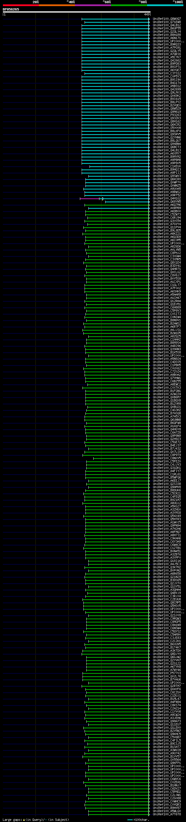Click hit label UniRef100_Q02L76

167,676
